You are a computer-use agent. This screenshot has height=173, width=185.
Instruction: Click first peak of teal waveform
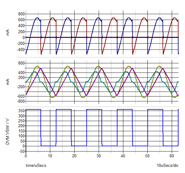pos(35,72)
